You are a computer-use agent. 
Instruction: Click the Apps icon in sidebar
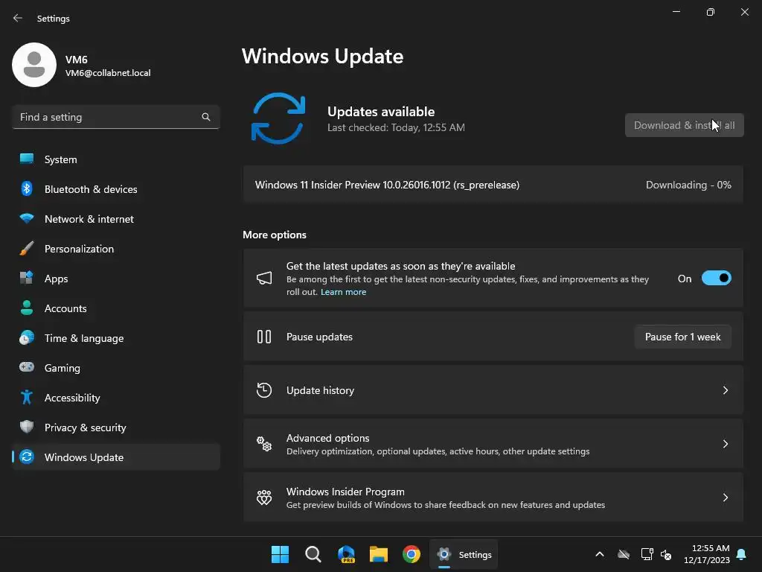pos(27,278)
